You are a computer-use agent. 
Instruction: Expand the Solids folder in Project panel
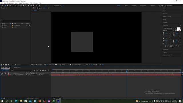coord(1,27)
